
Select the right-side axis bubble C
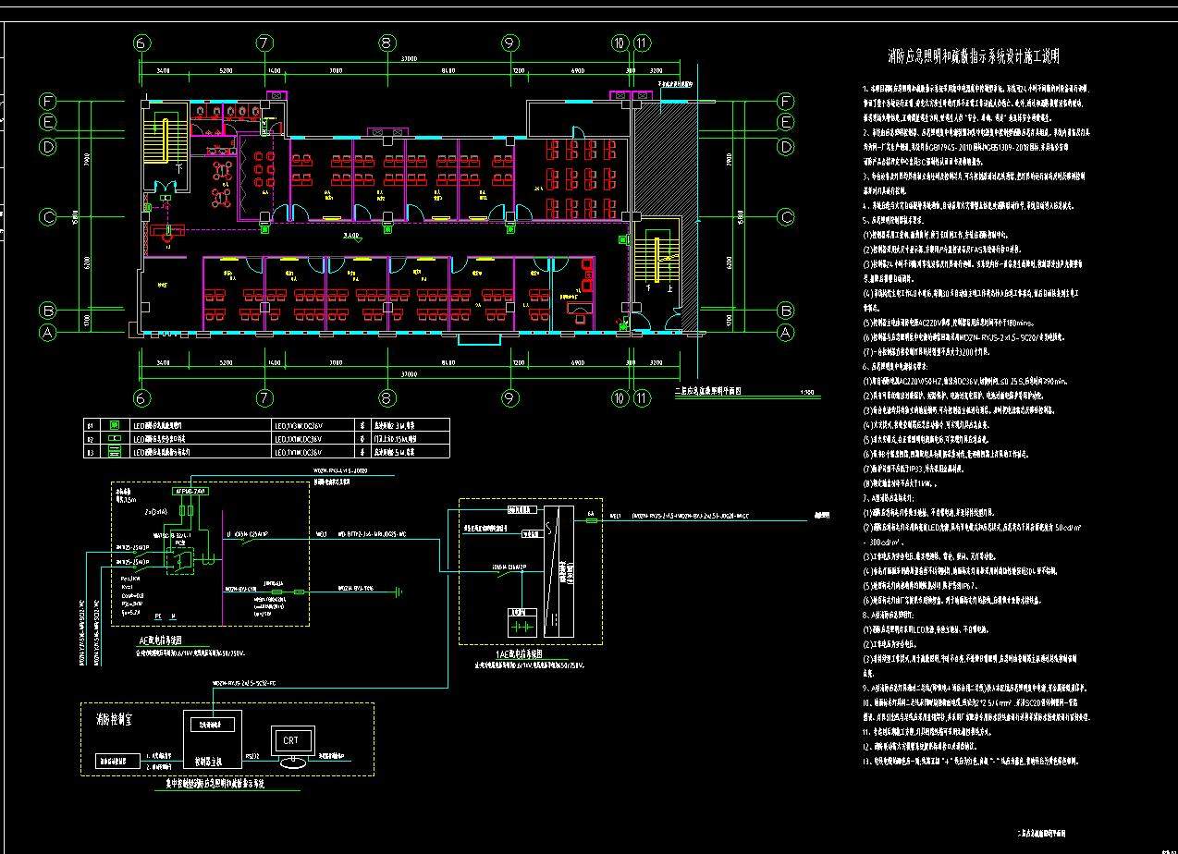[x=786, y=217]
